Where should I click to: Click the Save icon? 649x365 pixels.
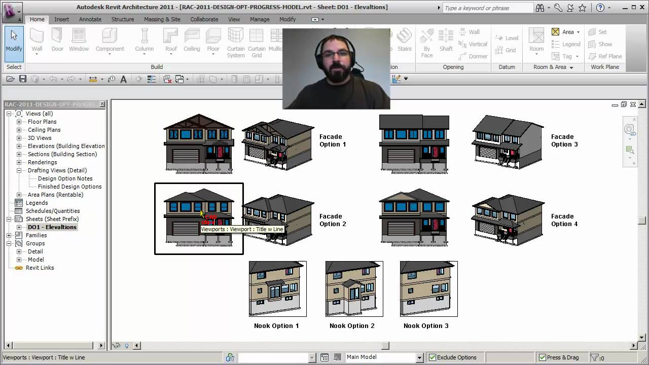tap(23, 79)
